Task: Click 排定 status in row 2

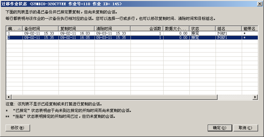Action: [195, 38]
